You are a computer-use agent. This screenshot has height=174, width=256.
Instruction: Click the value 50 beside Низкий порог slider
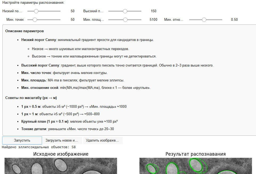tap(72, 11)
